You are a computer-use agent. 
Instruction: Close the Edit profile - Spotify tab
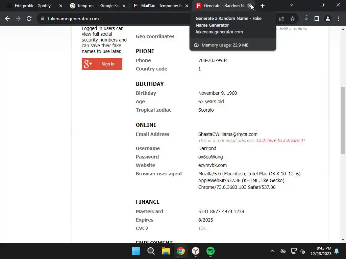pos(61,6)
